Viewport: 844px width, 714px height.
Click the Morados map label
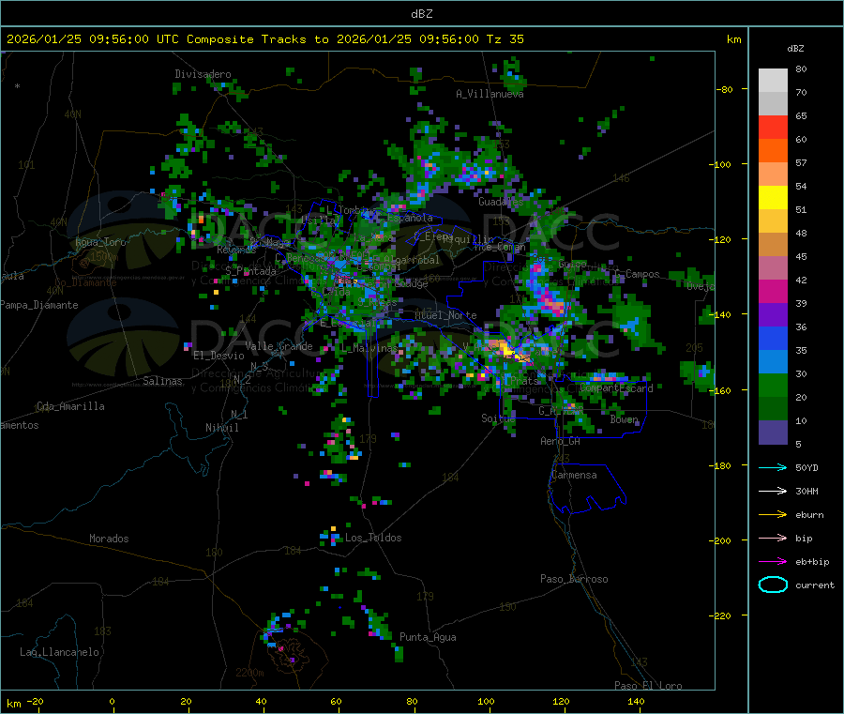[x=109, y=539]
